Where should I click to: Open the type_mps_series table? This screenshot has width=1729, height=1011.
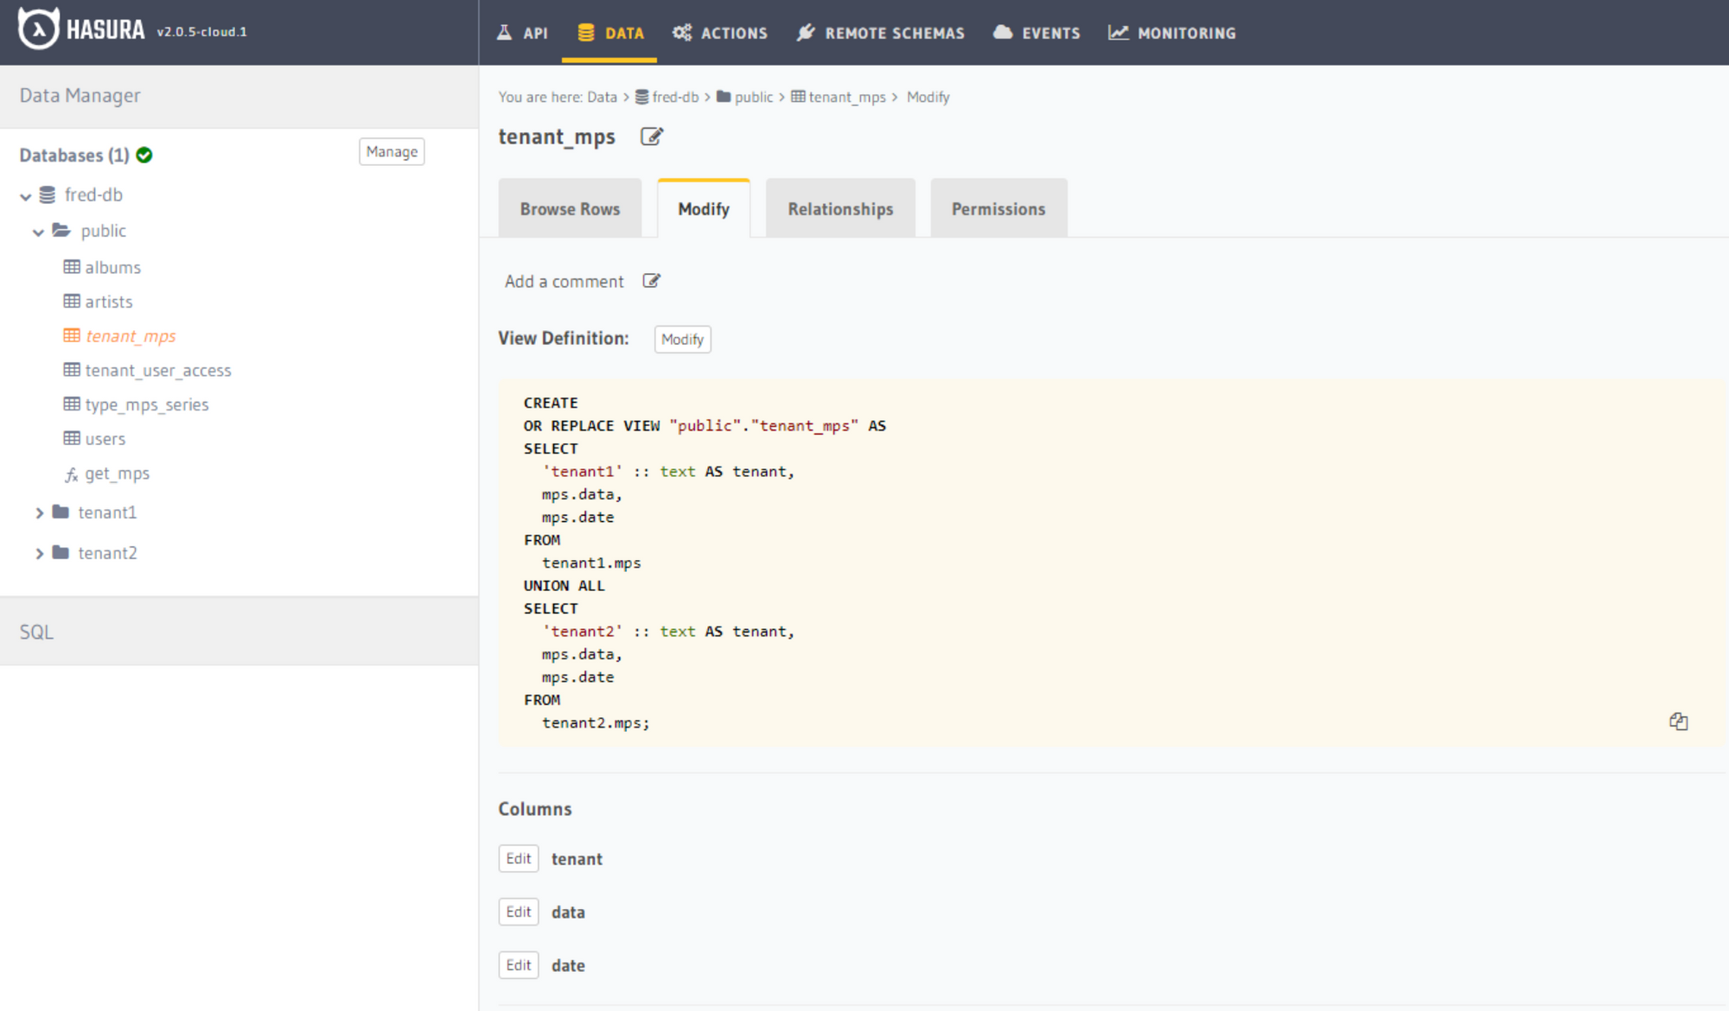147,404
